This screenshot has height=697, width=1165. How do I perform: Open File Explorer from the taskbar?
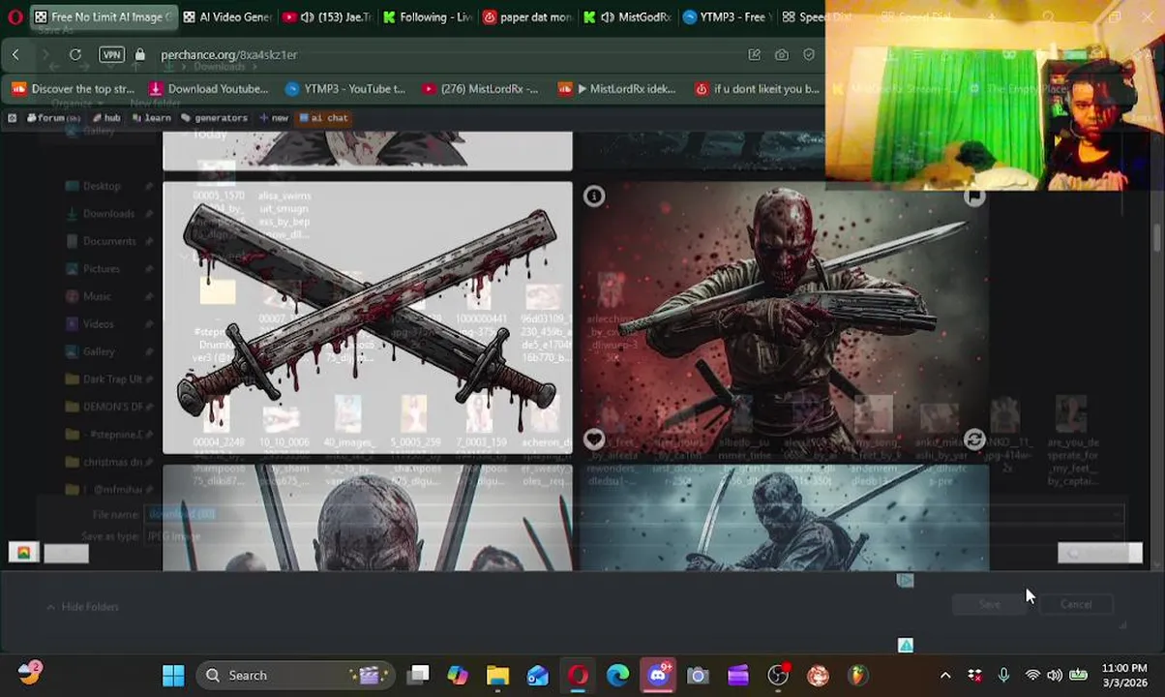pyautogui.click(x=497, y=675)
